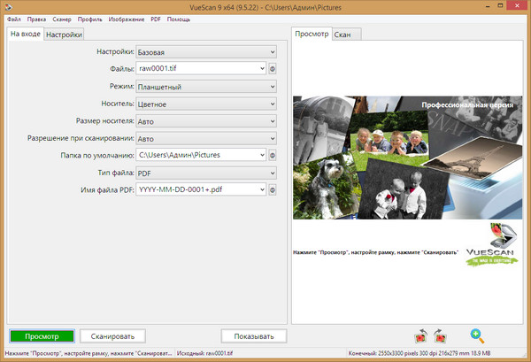The height and width of the screenshot is (362, 531).
Task: Click the Тип файла label
Action: tap(116, 173)
